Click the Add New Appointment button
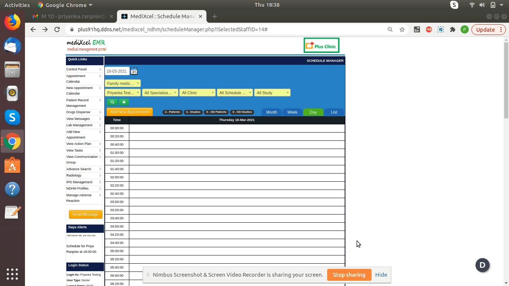This screenshot has width=509, height=286. point(130,112)
